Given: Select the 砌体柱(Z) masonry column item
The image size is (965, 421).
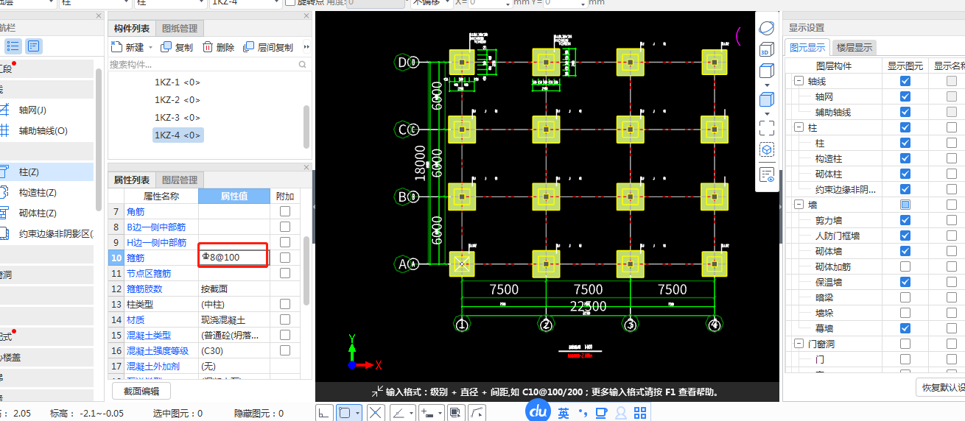Looking at the screenshot, I should 38,213.
